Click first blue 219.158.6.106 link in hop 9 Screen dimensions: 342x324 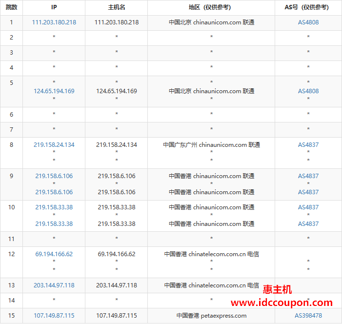pyautogui.click(x=54, y=176)
